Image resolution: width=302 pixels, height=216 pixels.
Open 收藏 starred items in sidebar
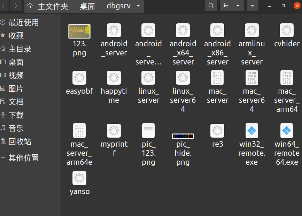pos(30,36)
